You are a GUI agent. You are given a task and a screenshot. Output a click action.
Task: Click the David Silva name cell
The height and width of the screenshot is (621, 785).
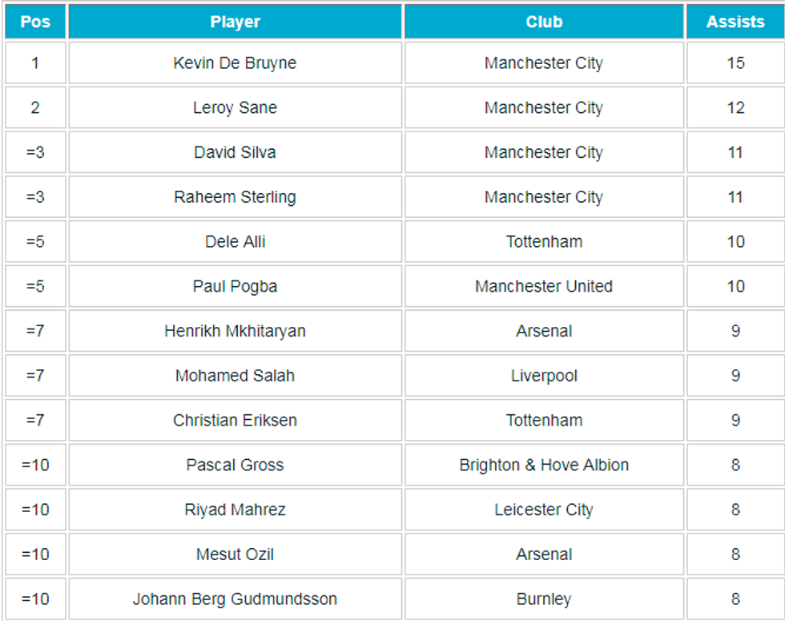pyautogui.click(x=235, y=152)
